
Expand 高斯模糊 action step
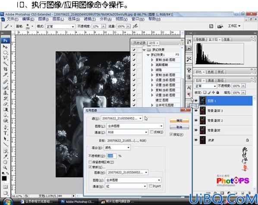(x=152, y=65)
